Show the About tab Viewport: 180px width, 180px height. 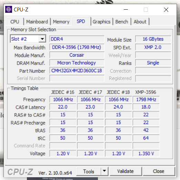(x=140, y=22)
